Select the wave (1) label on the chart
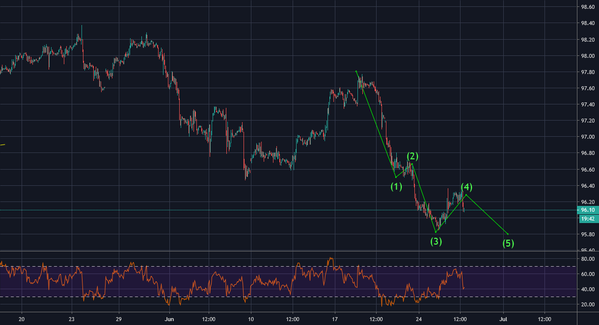The width and height of the screenshot is (599, 325). [x=396, y=186]
